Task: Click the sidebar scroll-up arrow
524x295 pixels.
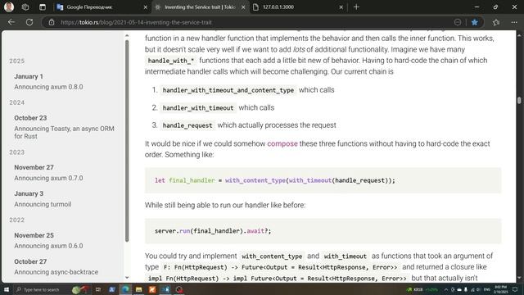Action: (127, 35)
